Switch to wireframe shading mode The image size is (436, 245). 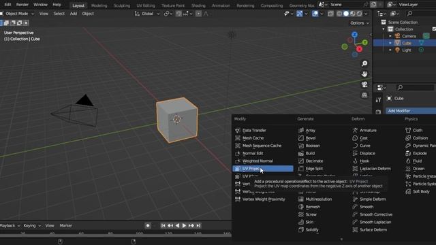339,14
